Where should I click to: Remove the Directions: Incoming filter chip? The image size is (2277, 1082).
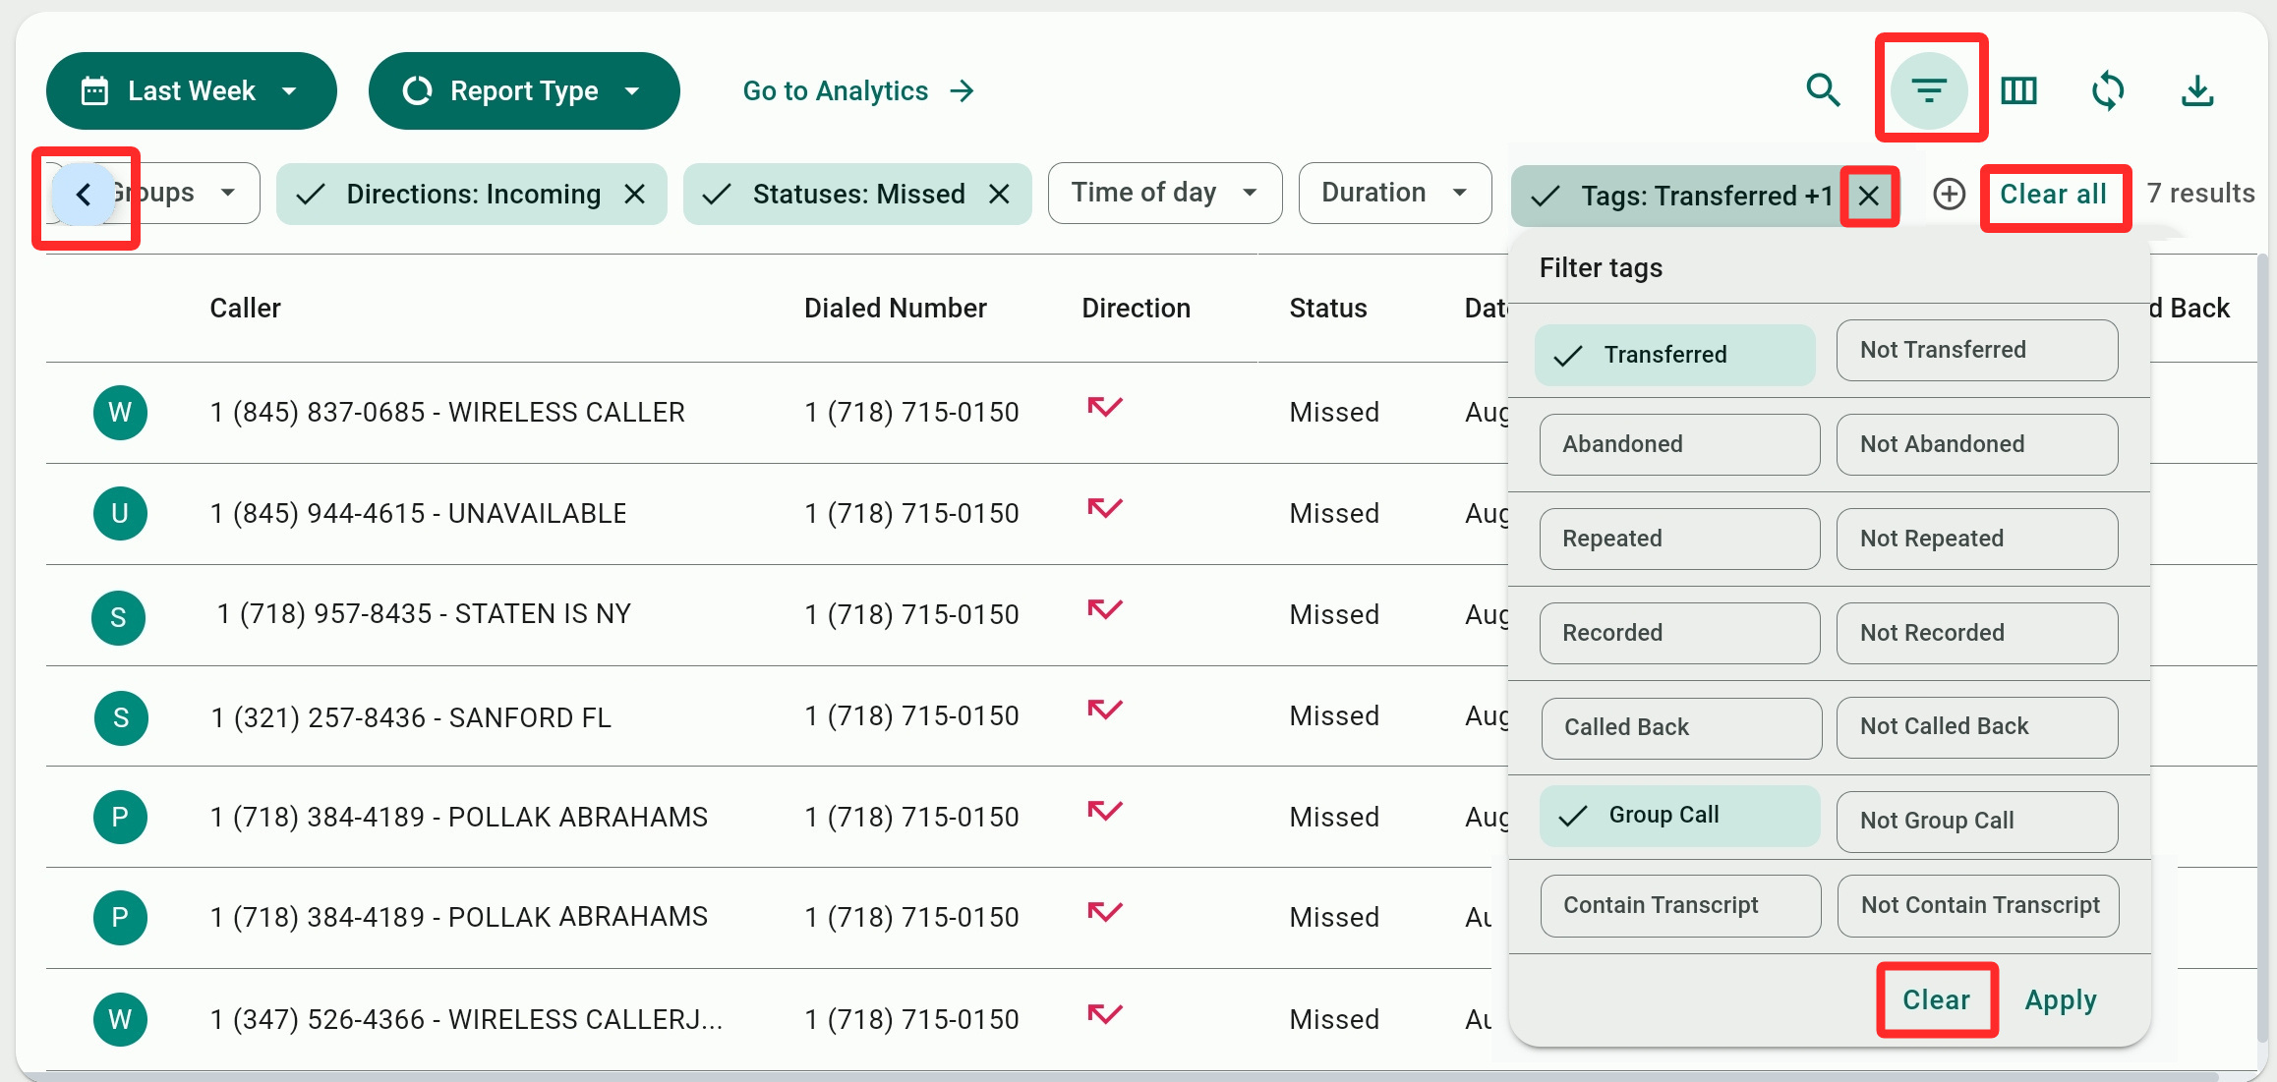635,194
